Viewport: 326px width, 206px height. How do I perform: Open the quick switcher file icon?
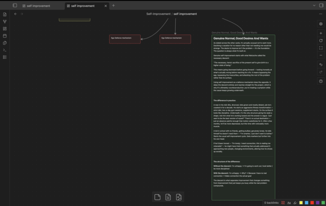(5, 14)
